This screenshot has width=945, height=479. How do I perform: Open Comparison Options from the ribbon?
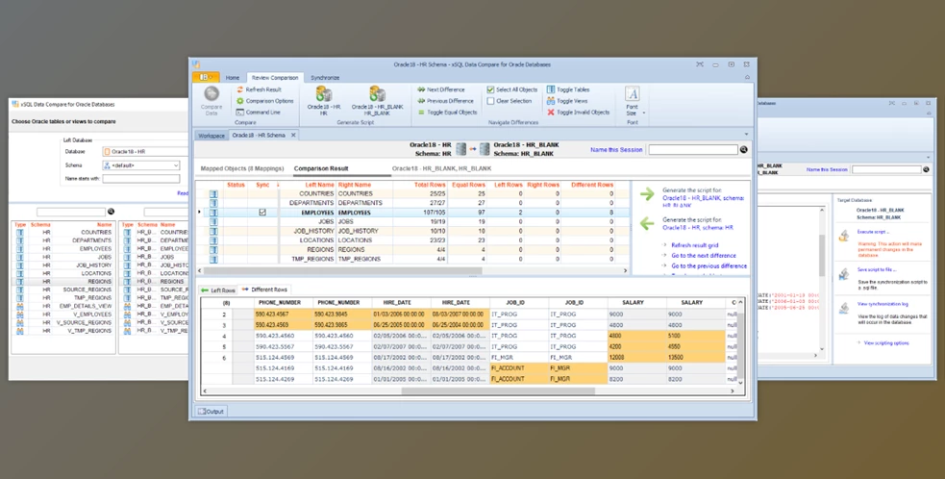coord(264,101)
